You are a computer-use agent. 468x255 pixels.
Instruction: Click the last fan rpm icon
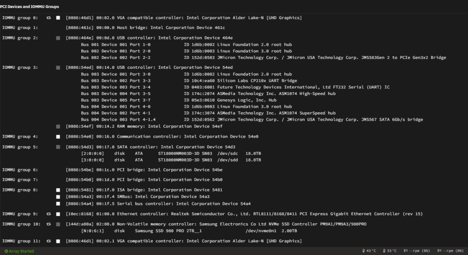[439, 251]
